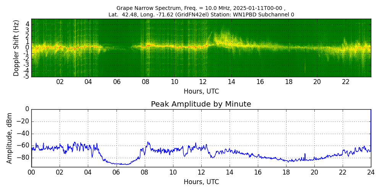Click 'Hours, UTC' label below amplitude plot
Screen dimensions: 382x191
tap(201, 182)
